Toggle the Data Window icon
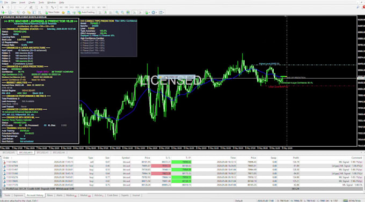This screenshot has width=365, height=202. click(24, 12)
